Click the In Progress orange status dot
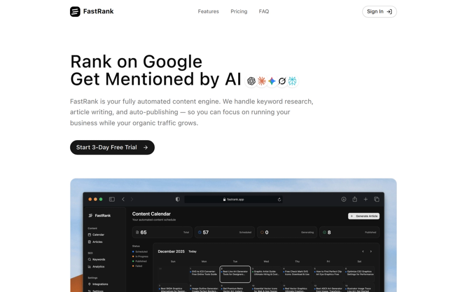This screenshot has width=467, height=292. click(x=133, y=256)
